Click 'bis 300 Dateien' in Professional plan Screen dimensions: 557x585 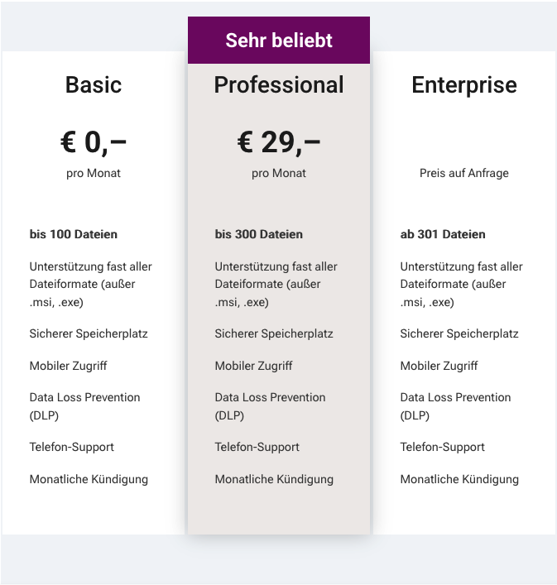[259, 234]
